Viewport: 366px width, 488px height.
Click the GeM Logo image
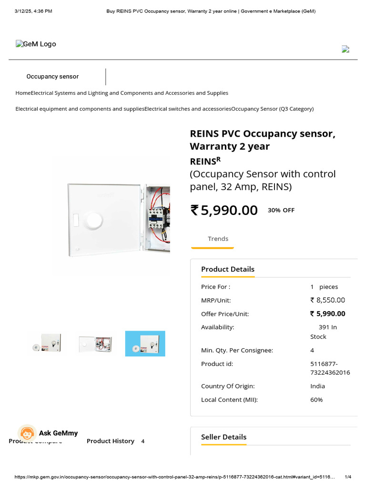[x=36, y=44]
